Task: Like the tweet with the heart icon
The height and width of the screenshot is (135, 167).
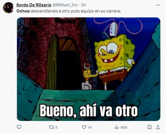Action: [84, 127]
